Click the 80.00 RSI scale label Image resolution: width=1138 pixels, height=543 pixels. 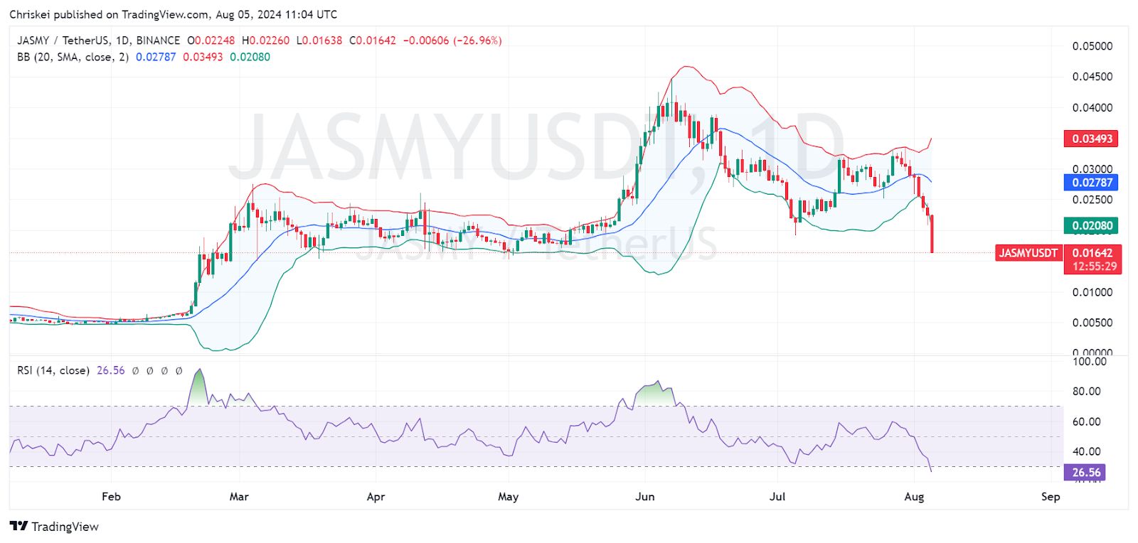(1087, 392)
